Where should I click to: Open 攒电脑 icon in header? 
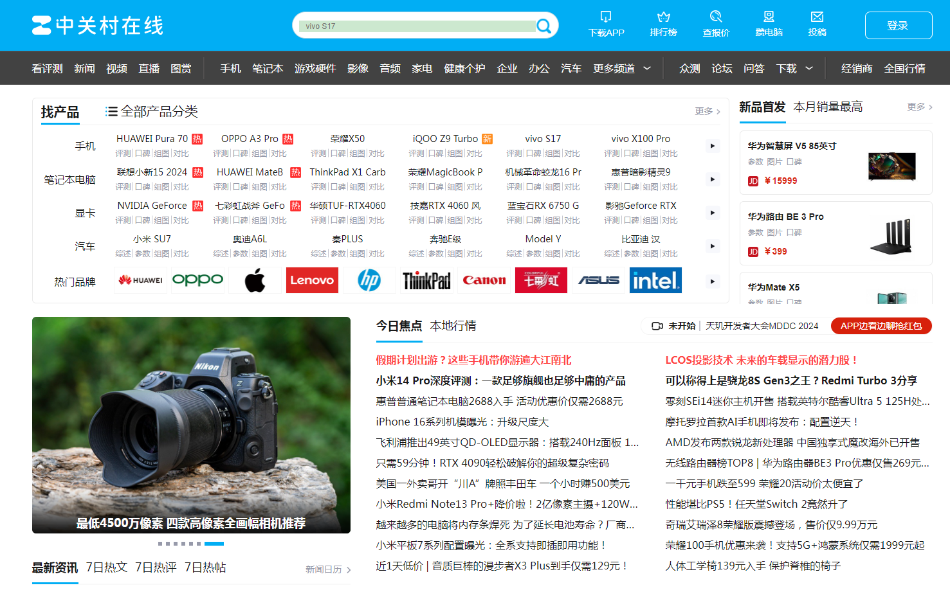pyautogui.click(x=769, y=16)
